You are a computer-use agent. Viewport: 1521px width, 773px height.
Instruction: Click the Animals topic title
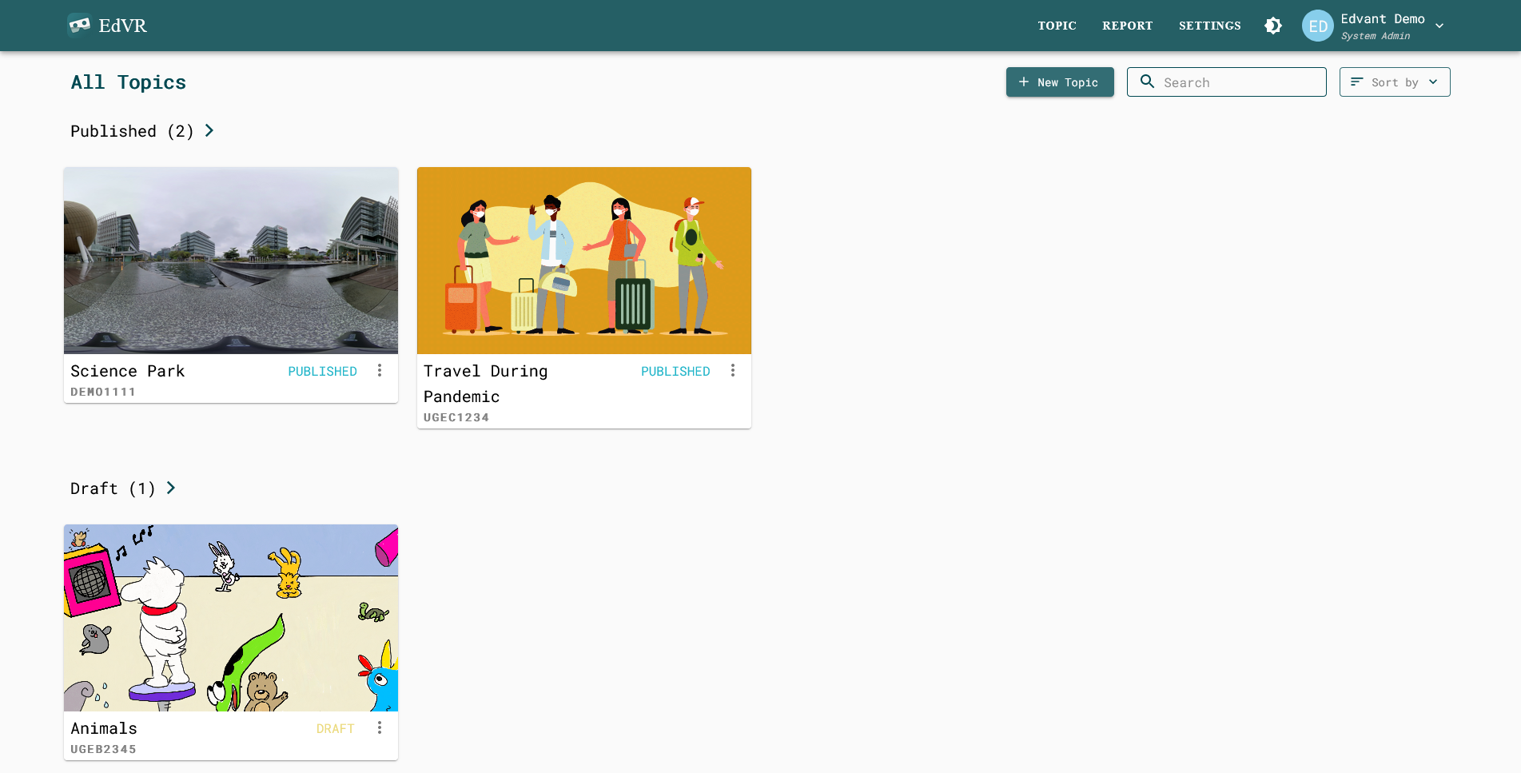104,728
